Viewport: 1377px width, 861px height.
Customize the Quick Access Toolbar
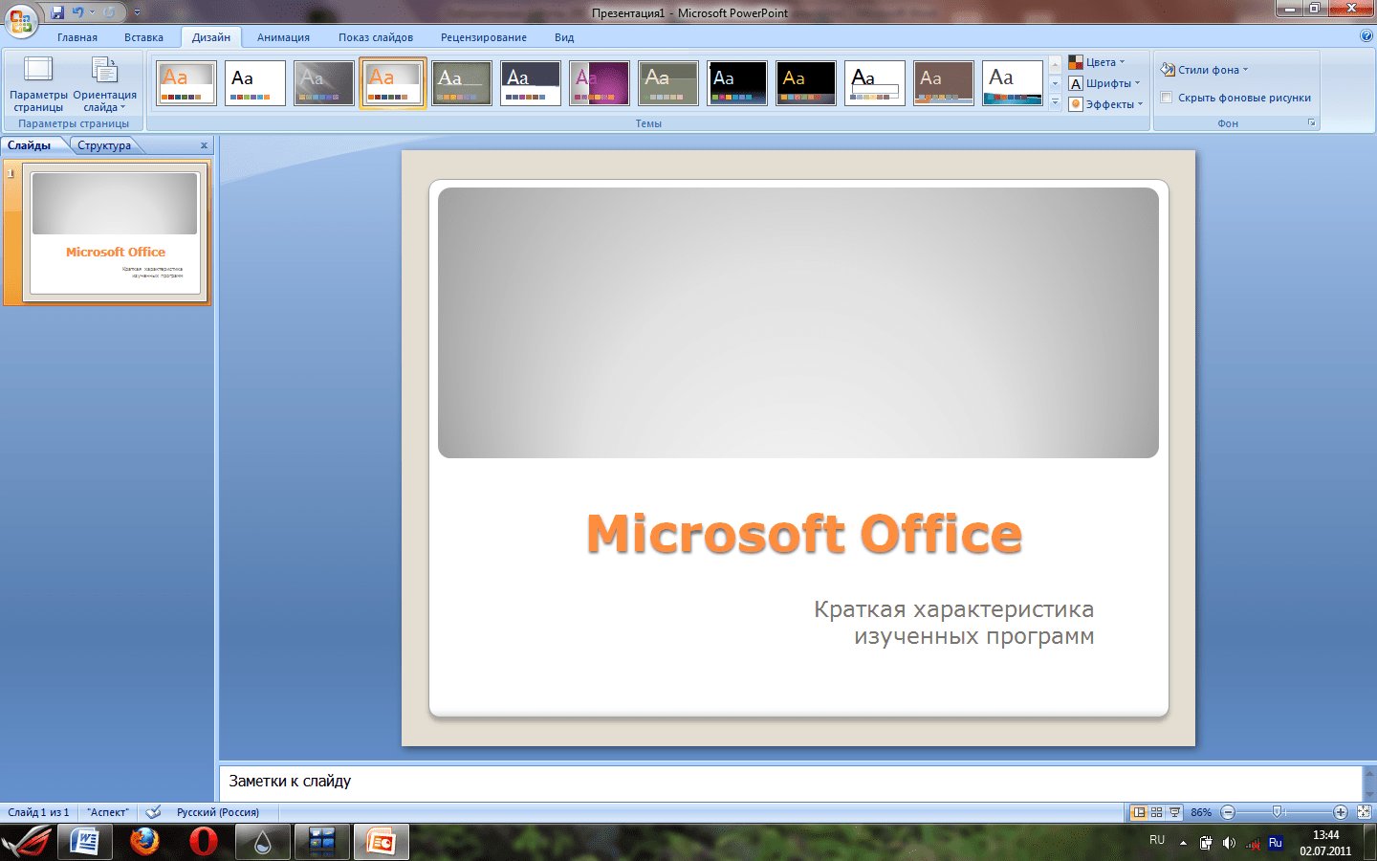pos(137,12)
